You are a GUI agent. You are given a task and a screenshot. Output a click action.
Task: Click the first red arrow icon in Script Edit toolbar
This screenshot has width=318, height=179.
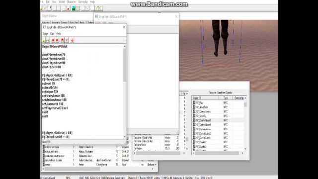pyautogui.click(x=53, y=40)
